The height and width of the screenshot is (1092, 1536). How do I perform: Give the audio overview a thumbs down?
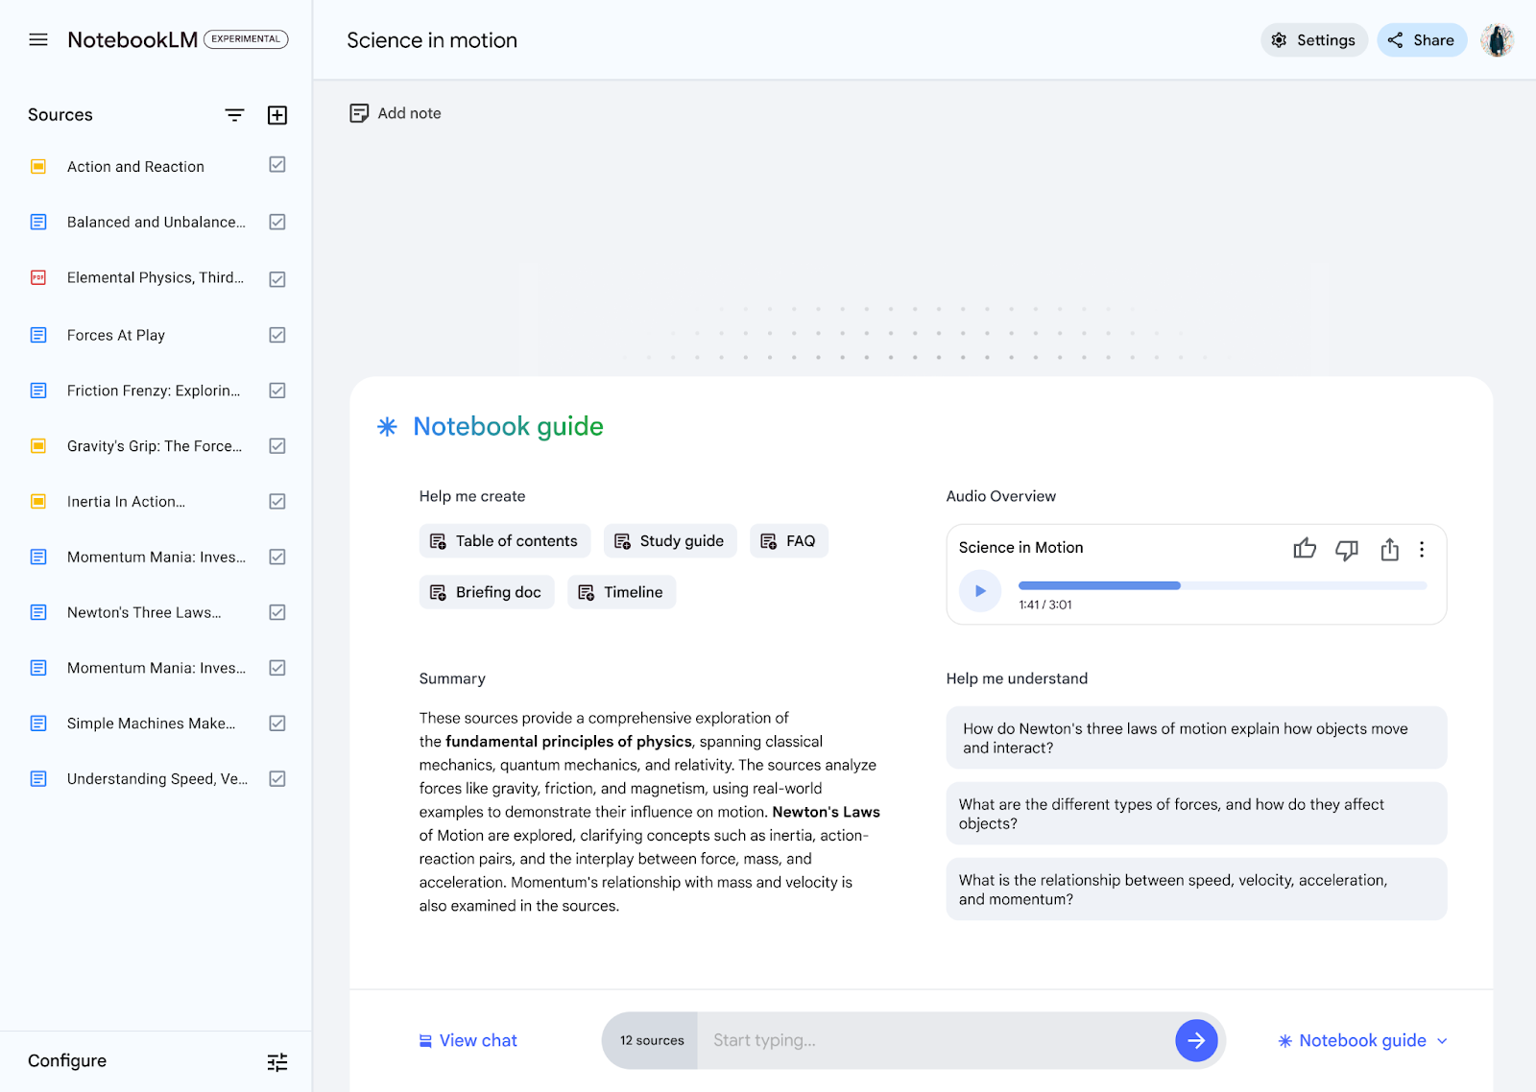point(1347,549)
